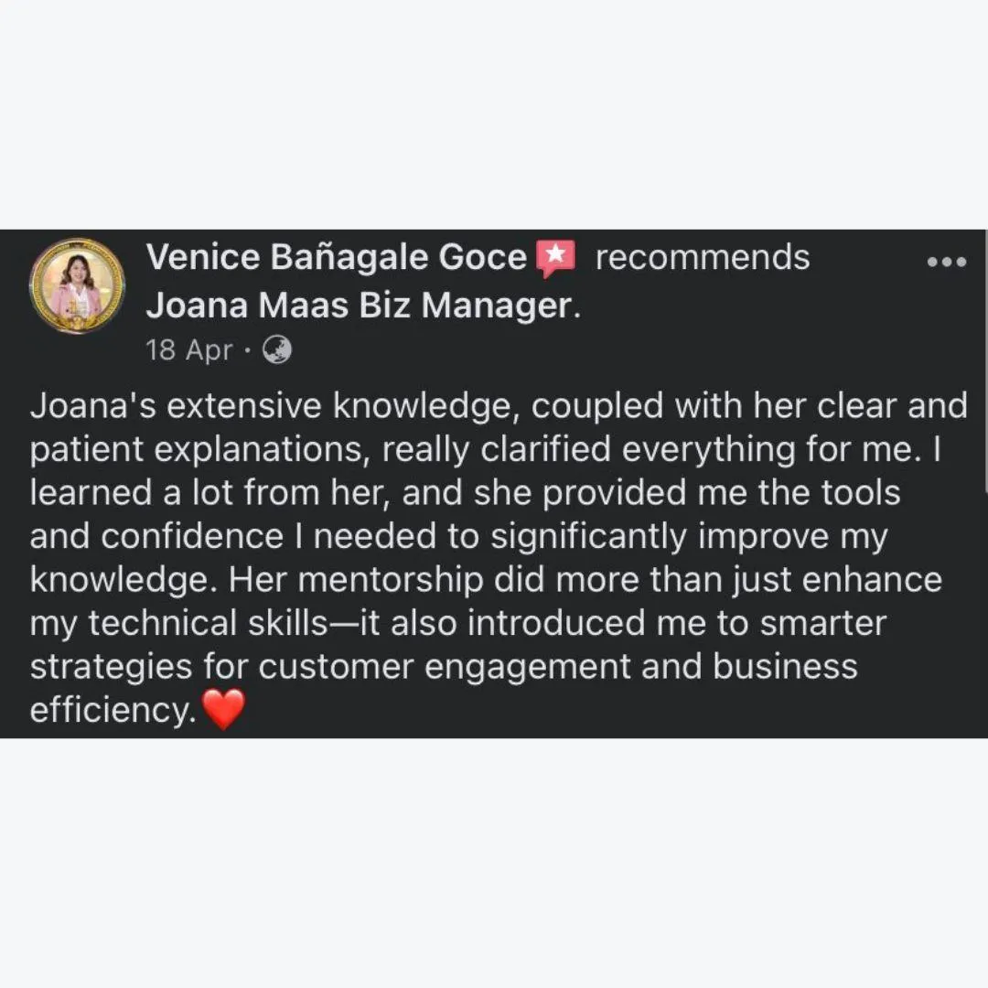Click the line starting "Joana's extensive knowledge"
Viewport: 988px width, 988px height.
pos(499,406)
